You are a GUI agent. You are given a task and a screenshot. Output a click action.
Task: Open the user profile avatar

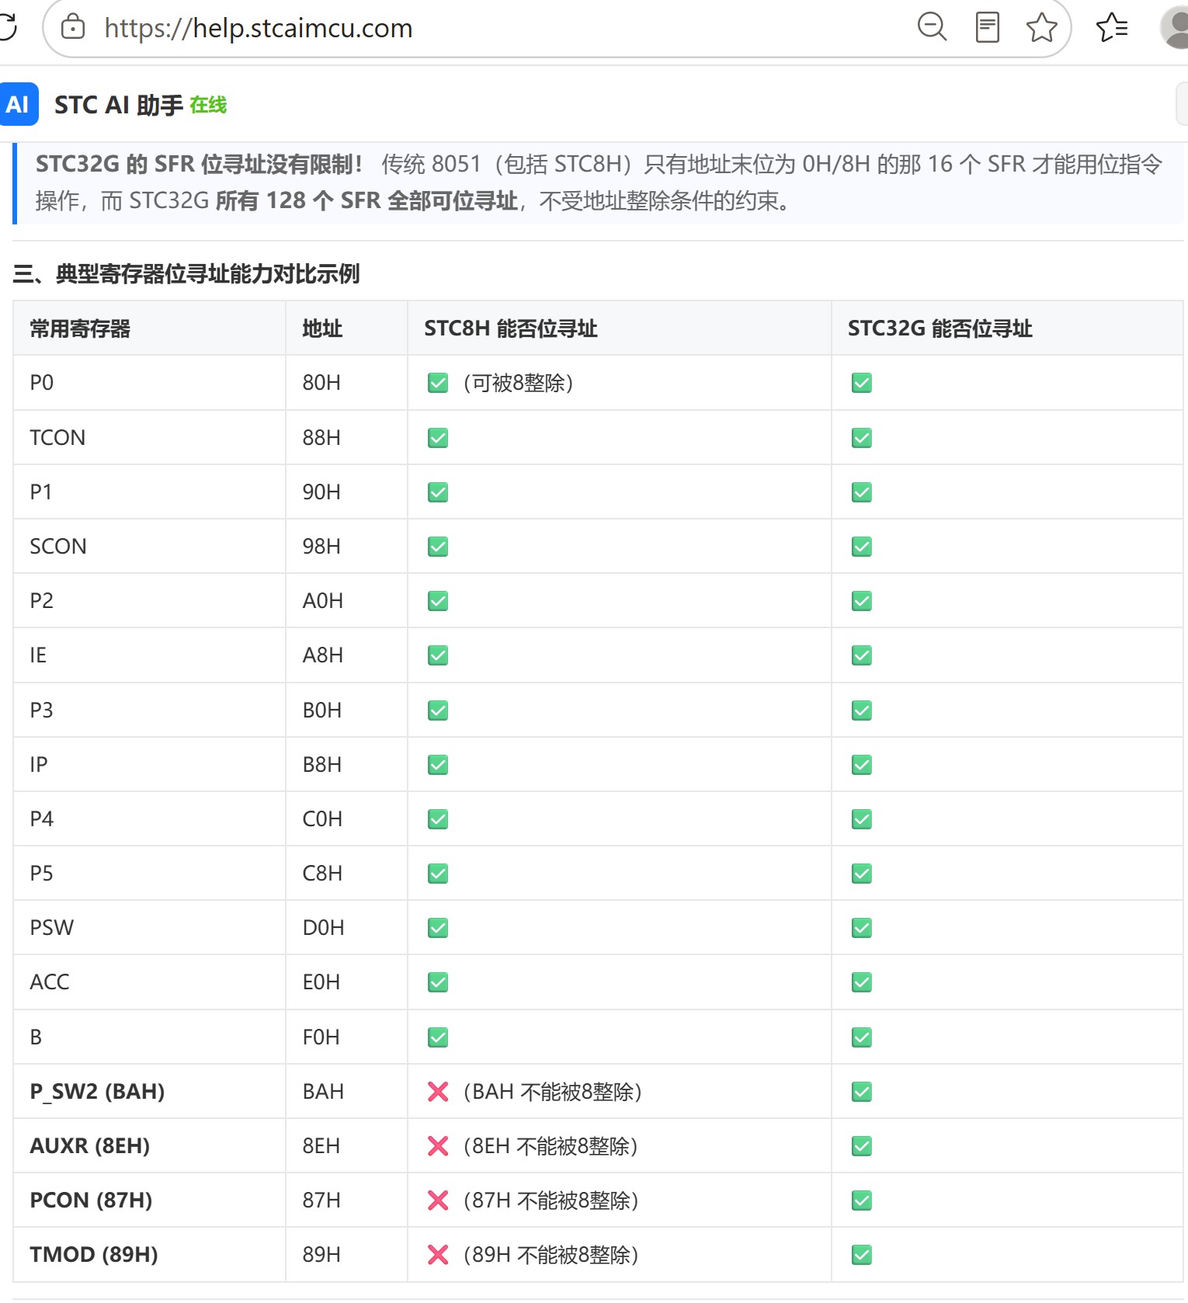pos(1175,27)
